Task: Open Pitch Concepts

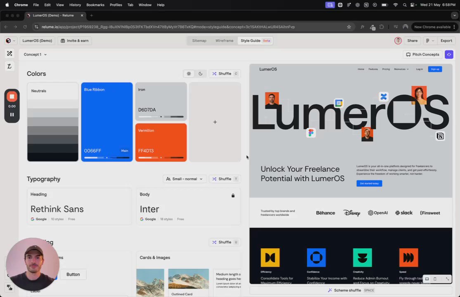Action: click(x=422, y=54)
